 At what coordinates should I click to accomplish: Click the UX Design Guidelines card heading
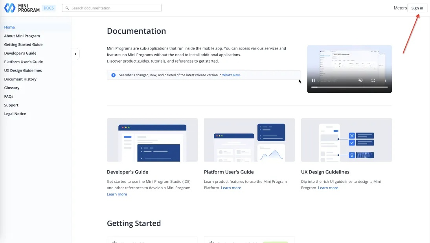[325, 172]
